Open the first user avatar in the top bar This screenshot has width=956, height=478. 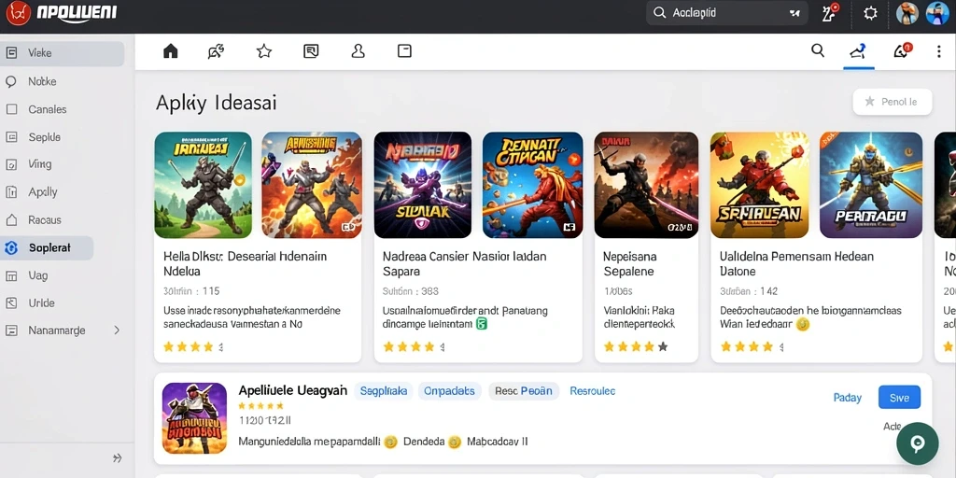(x=907, y=13)
